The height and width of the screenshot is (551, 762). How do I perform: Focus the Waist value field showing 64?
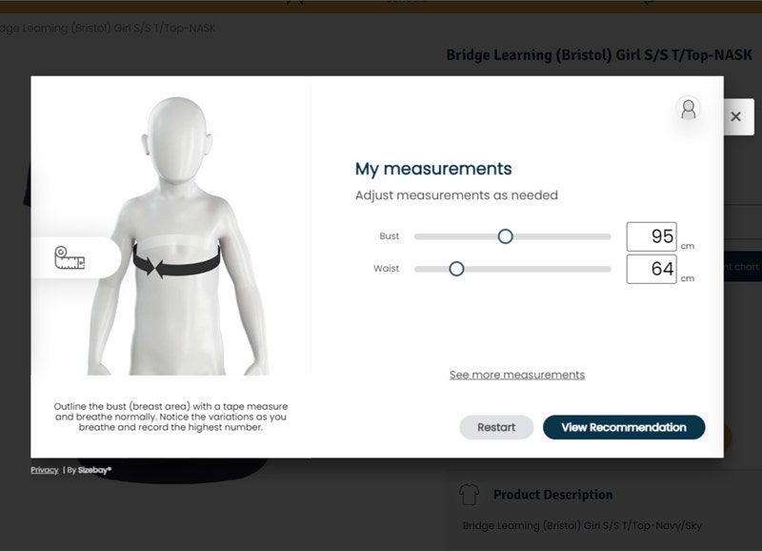click(652, 269)
